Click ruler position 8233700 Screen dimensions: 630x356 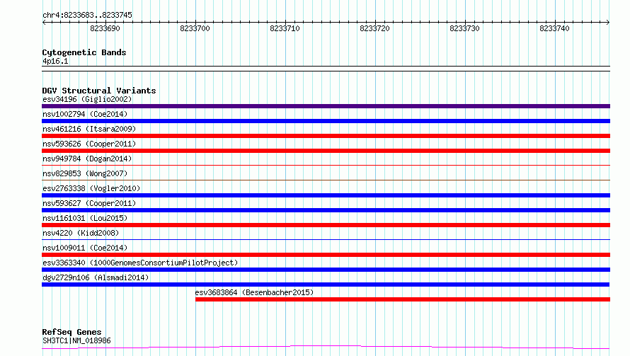tap(195, 28)
